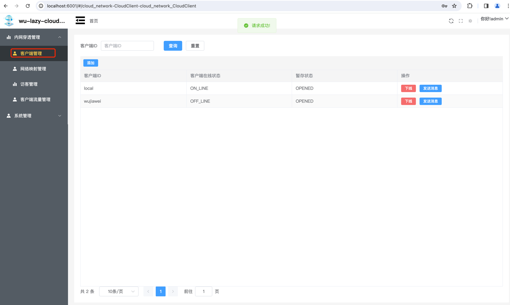Enter fullscreen with the expand icon

click(461, 21)
